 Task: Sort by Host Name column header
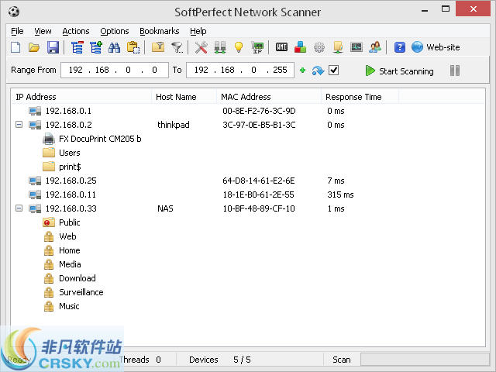(x=184, y=97)
